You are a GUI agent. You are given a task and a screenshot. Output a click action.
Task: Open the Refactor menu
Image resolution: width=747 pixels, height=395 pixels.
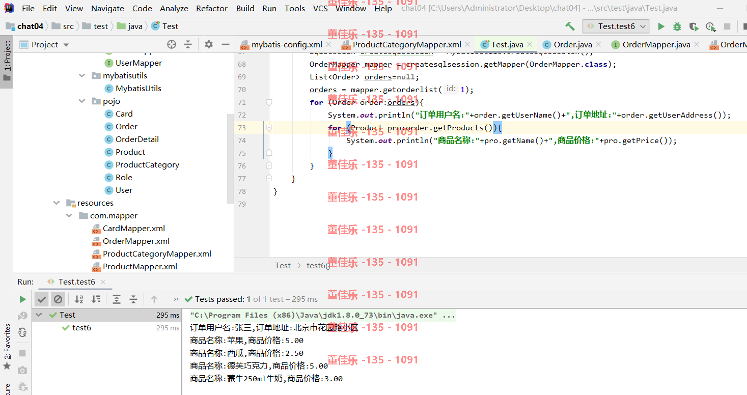(212, 8)
